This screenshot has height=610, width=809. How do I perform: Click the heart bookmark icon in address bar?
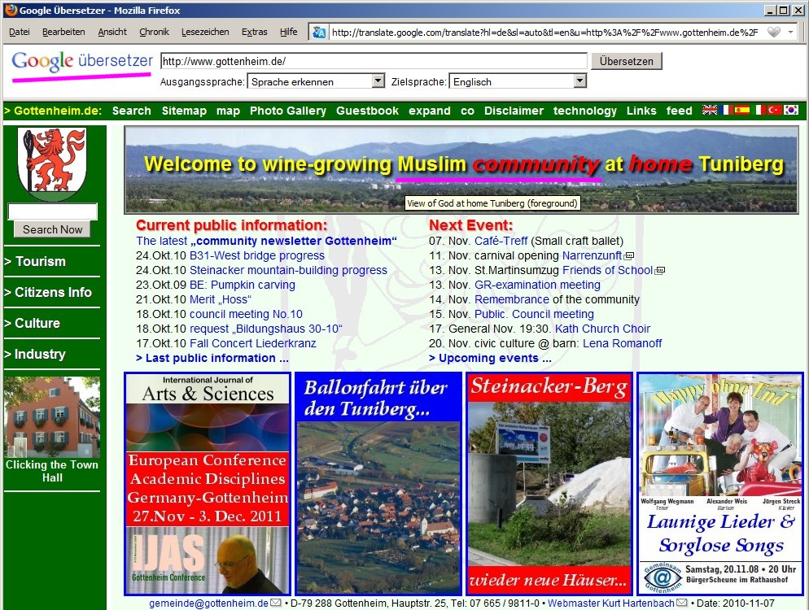pyautogui.click(x=774, y=33)
